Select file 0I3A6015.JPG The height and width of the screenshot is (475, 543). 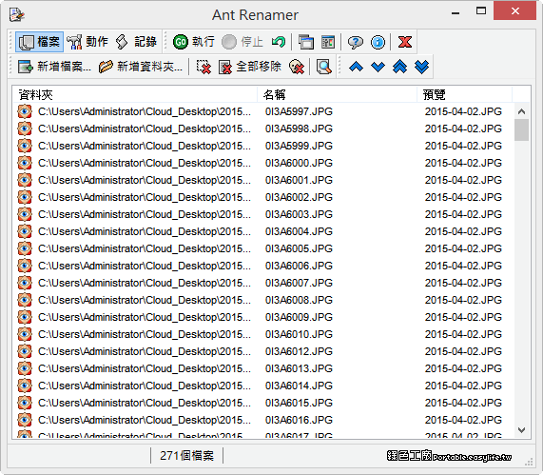click(299, 403)
